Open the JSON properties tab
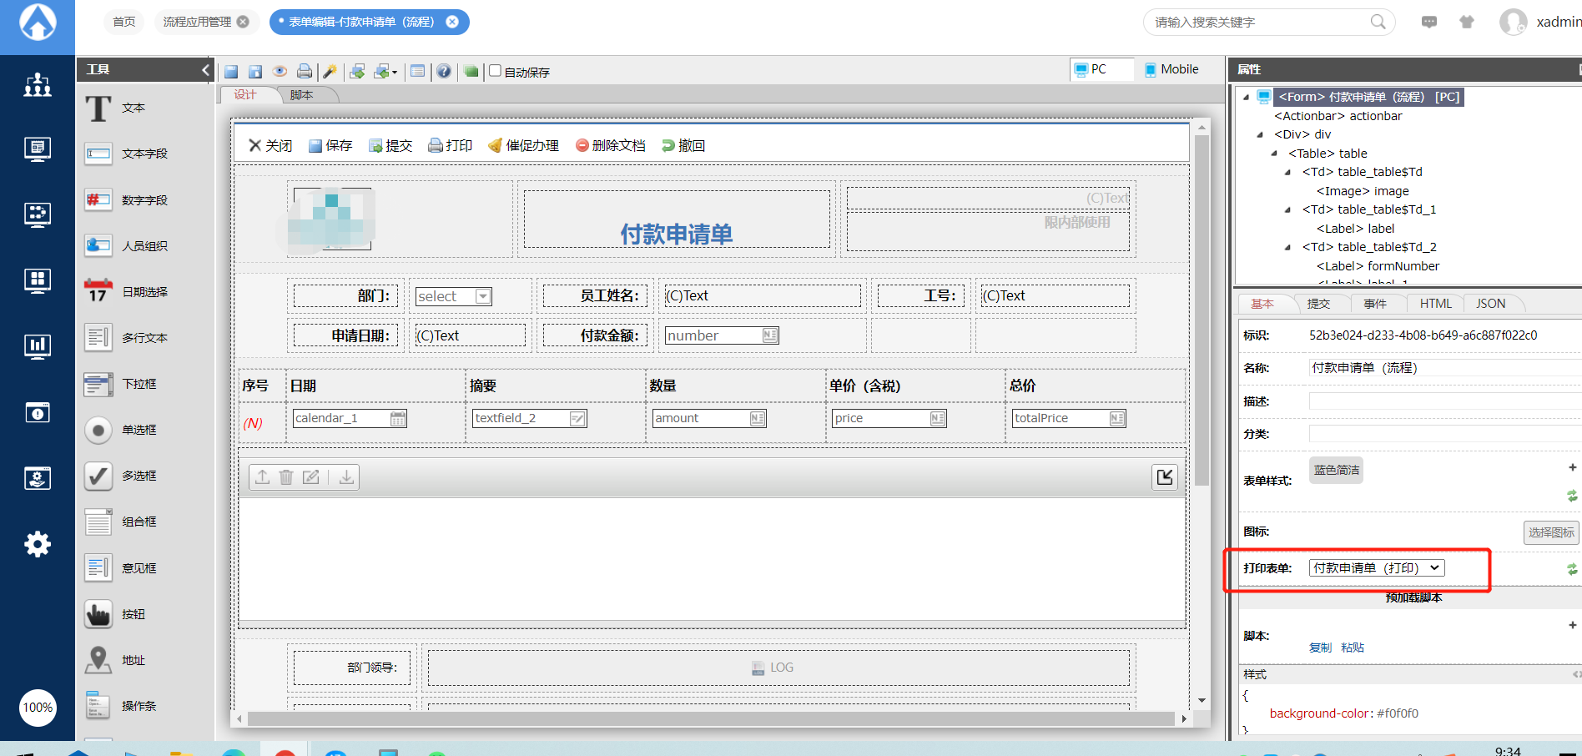The width and height of the screenshot is (1582, 756). pyautogui.click(x=1490, y=304)
